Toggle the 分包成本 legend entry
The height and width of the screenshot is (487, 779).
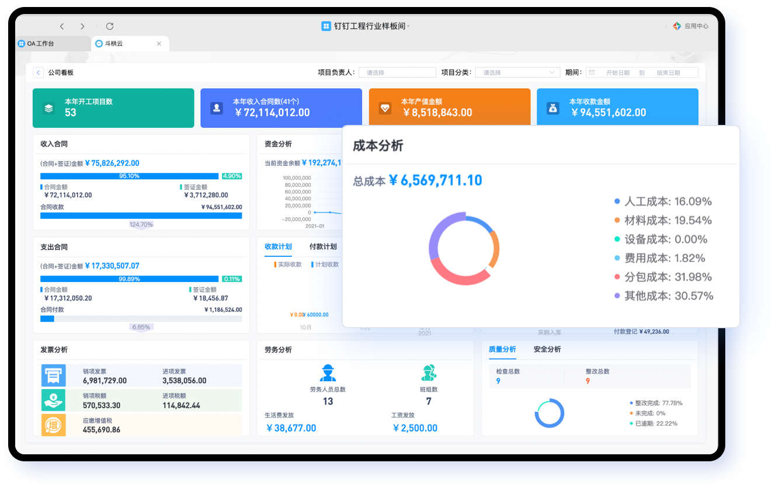point(663,277)
